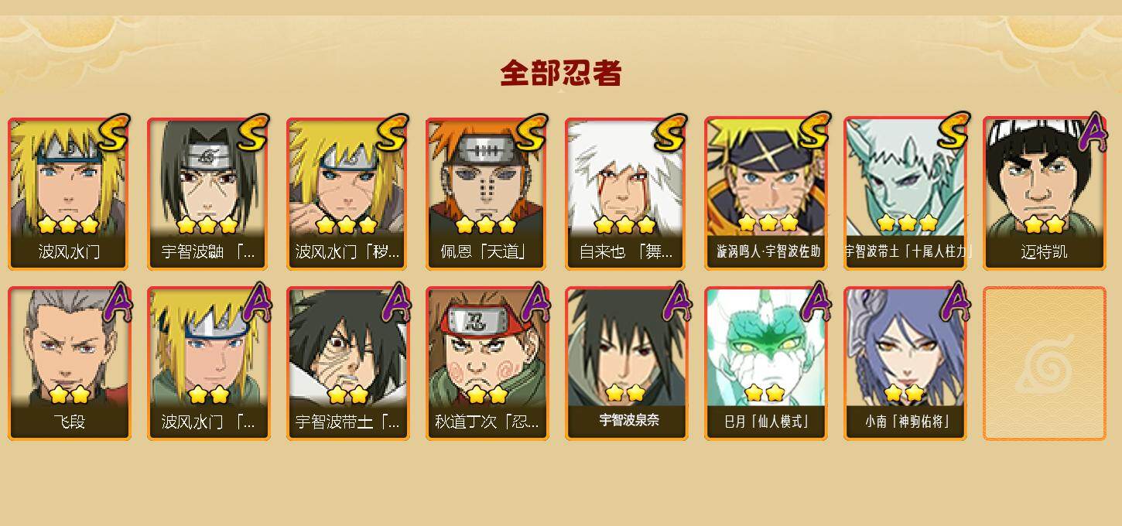Click the star rating on 自来也 card

[x=625, y=225]
